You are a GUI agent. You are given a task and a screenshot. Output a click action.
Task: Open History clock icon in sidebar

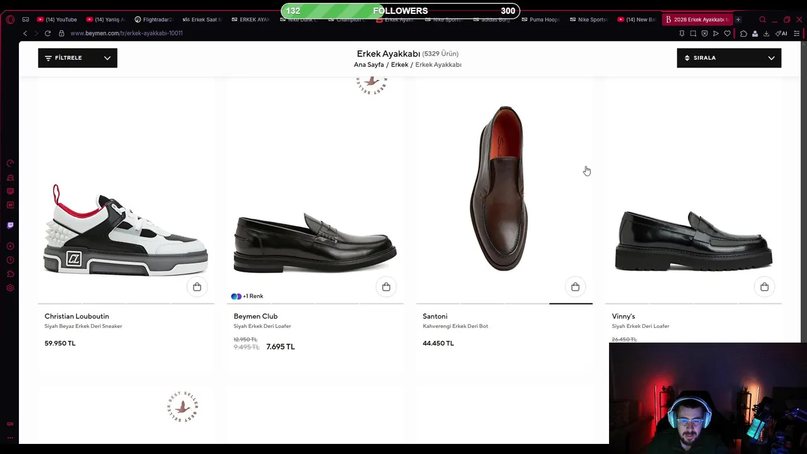click(x=10, y=260)
